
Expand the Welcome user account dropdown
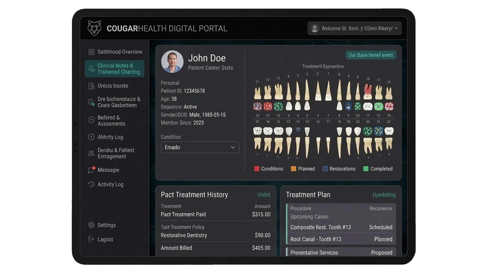pyautogui.click(x=396, y=28)
